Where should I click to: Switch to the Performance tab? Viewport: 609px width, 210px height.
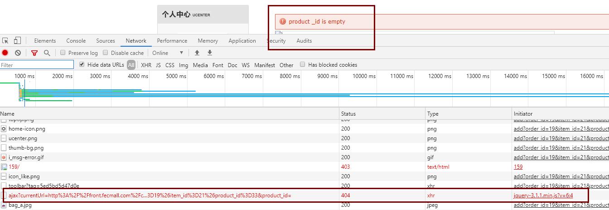172,40
